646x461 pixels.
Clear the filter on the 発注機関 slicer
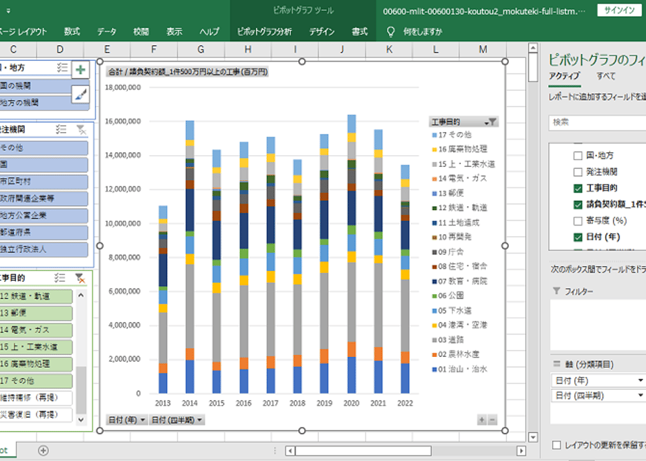click(x=81, y=130)
